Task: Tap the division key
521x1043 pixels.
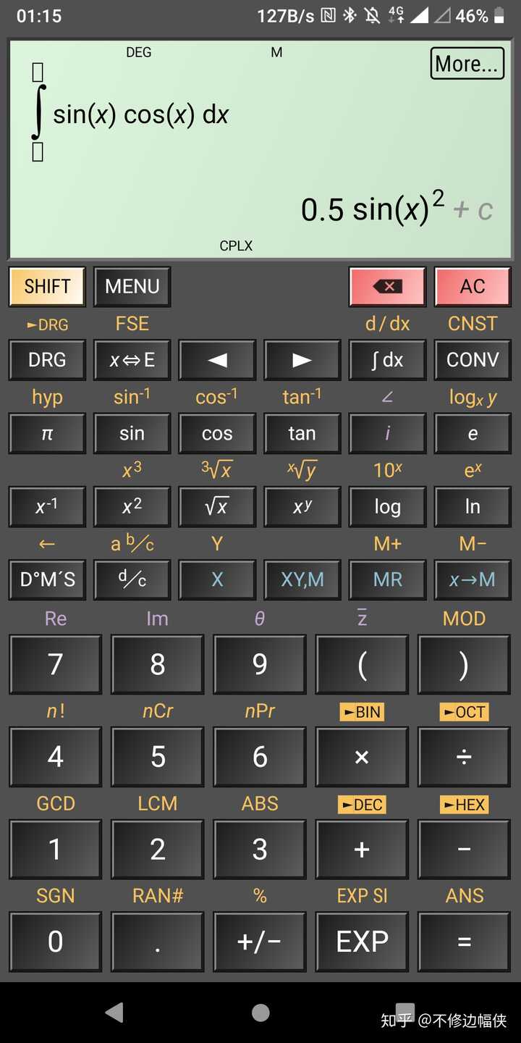Action: coord(464,757)
